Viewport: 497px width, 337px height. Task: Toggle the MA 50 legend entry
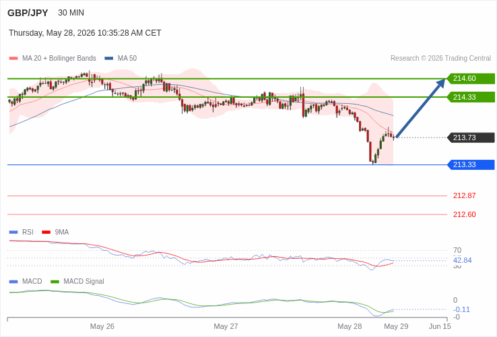[121, 58]
